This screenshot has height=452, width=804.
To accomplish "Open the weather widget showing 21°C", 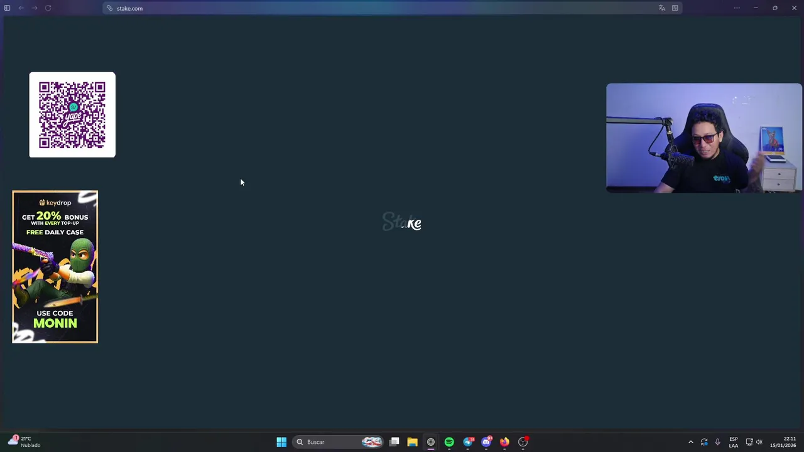I will (25, 442).
